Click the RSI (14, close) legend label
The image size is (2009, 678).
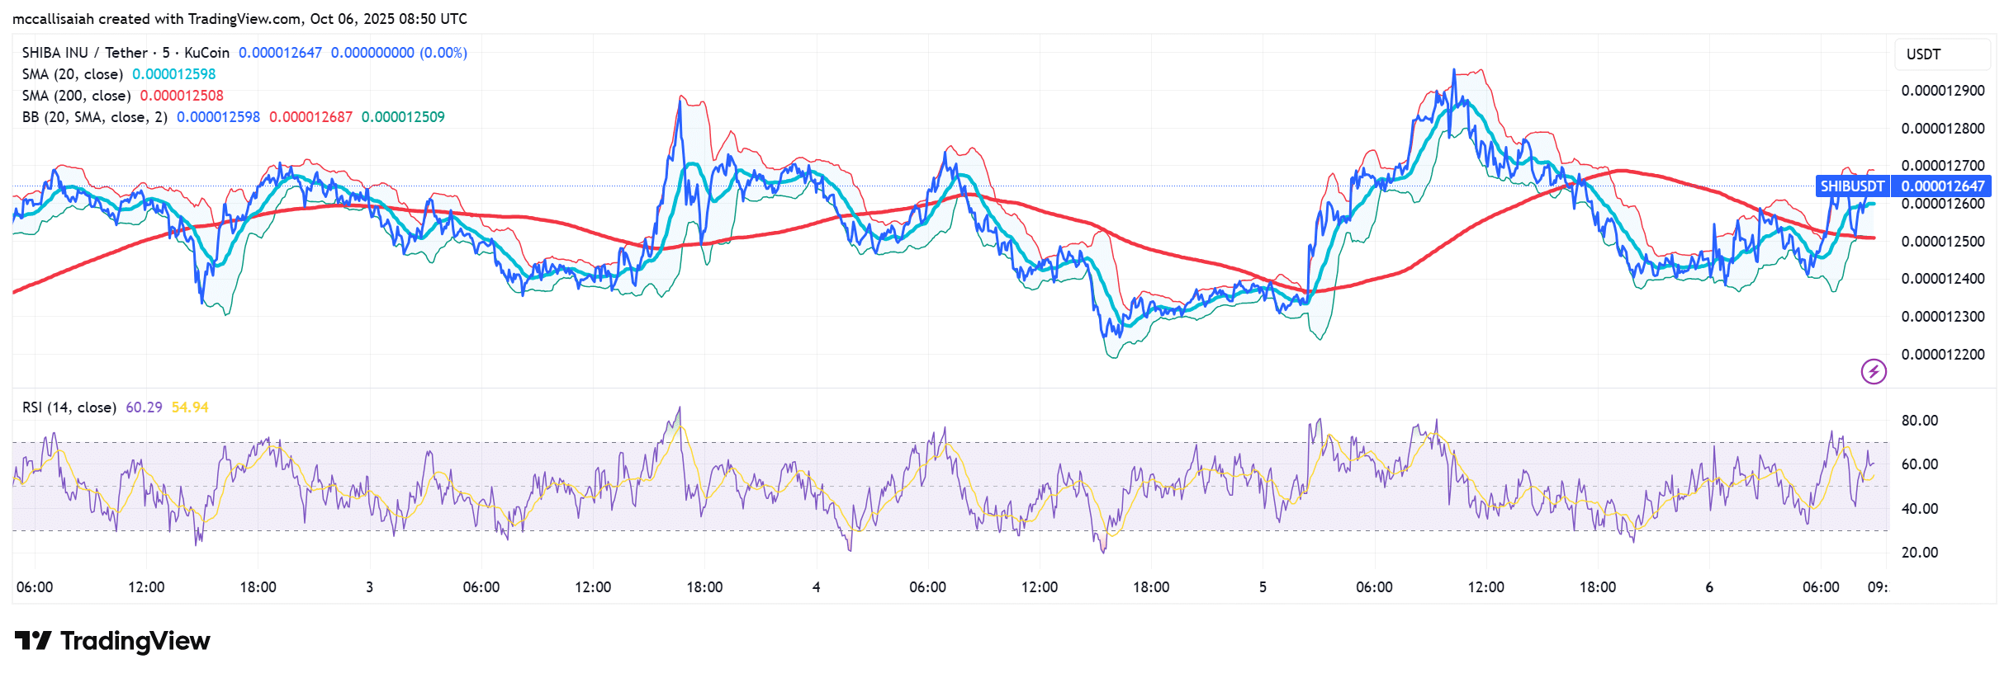click(x=69, y=407)
